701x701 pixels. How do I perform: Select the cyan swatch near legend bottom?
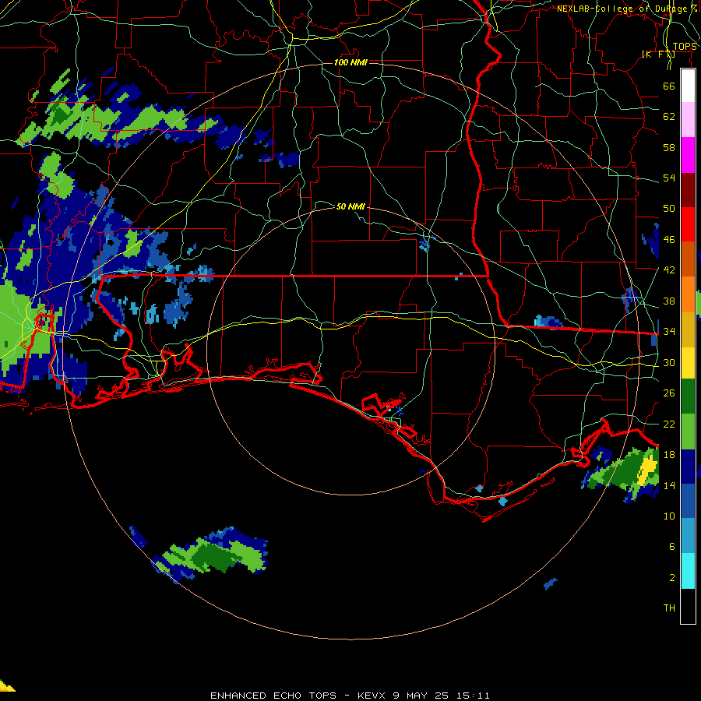688,571
